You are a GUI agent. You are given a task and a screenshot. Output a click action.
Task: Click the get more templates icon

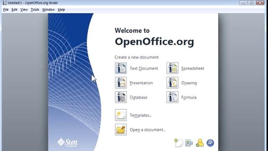(x=178, y=143)
